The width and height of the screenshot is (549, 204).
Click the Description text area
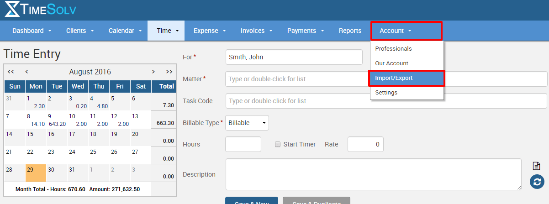pos(373,174)
